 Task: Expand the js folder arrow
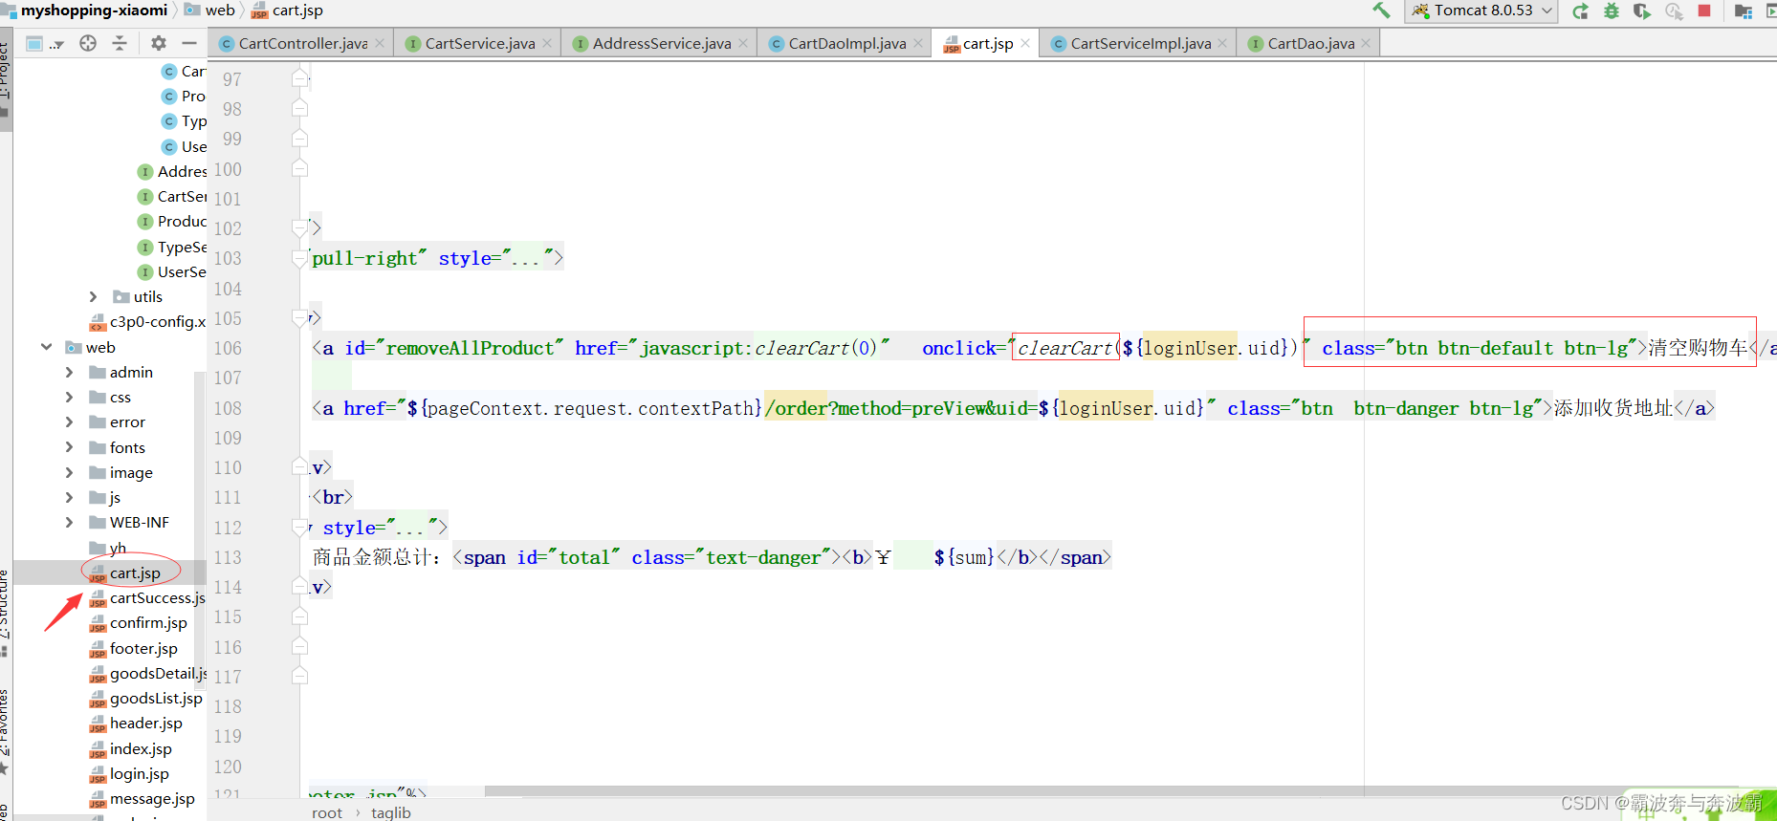tap(69, 497)
